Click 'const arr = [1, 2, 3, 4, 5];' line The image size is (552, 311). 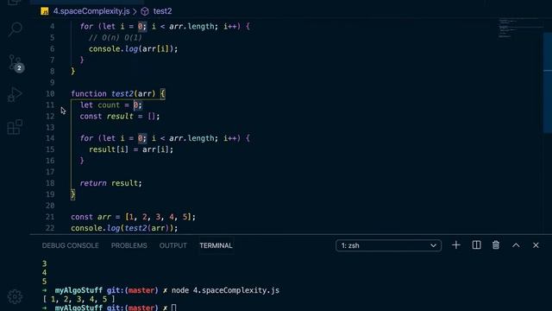133,217
